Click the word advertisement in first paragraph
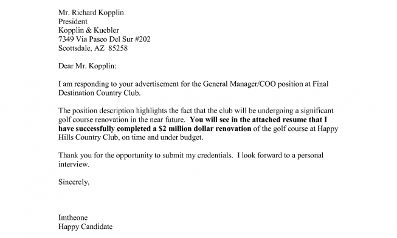This screenshot has height=238, width=397. coord(157,84)
